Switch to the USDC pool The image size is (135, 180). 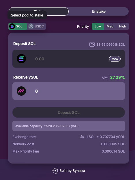(x=36, y=26)
